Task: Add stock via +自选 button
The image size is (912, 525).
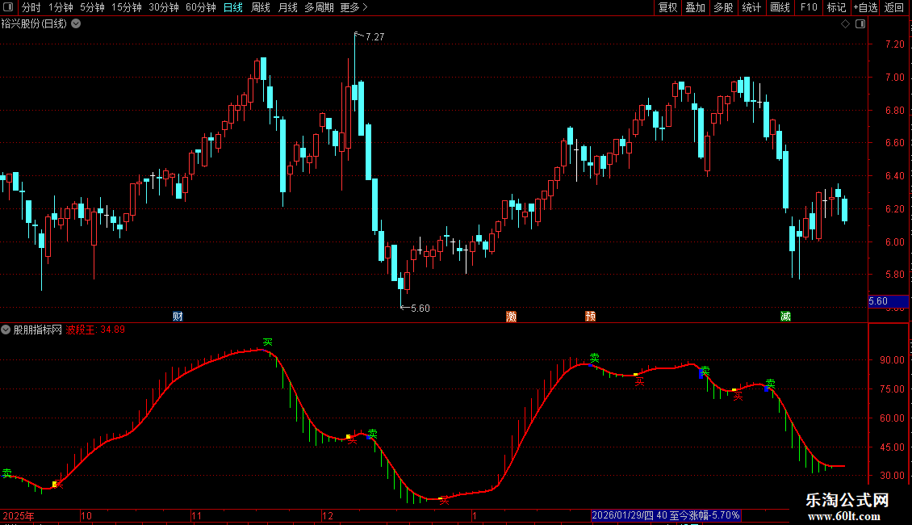Action: point(865,7)
